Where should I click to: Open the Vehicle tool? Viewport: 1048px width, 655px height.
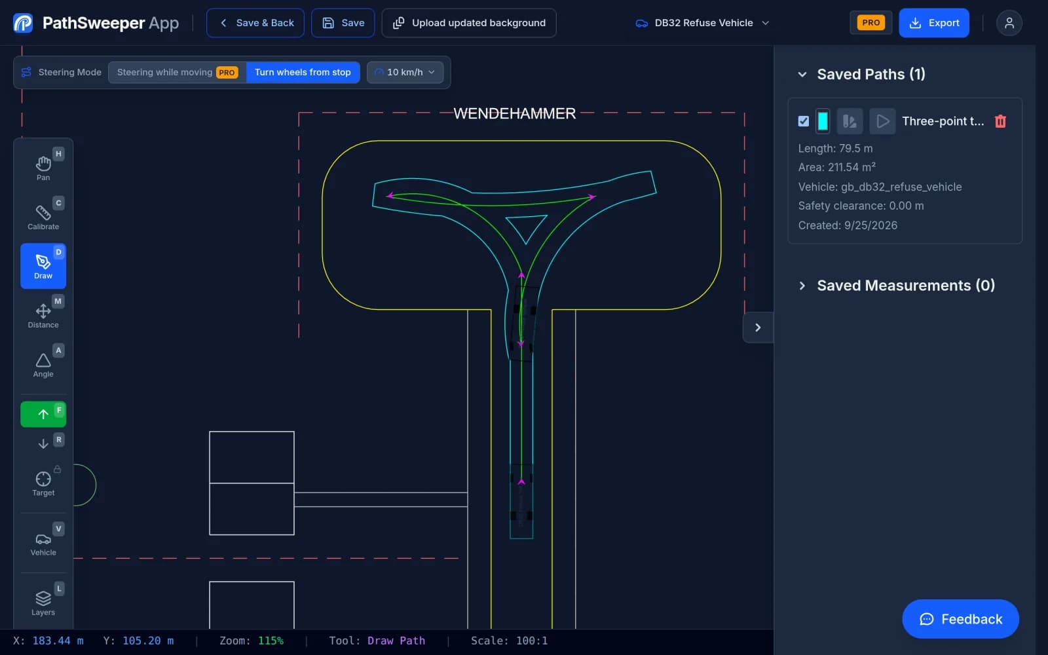tap(43, 543)
